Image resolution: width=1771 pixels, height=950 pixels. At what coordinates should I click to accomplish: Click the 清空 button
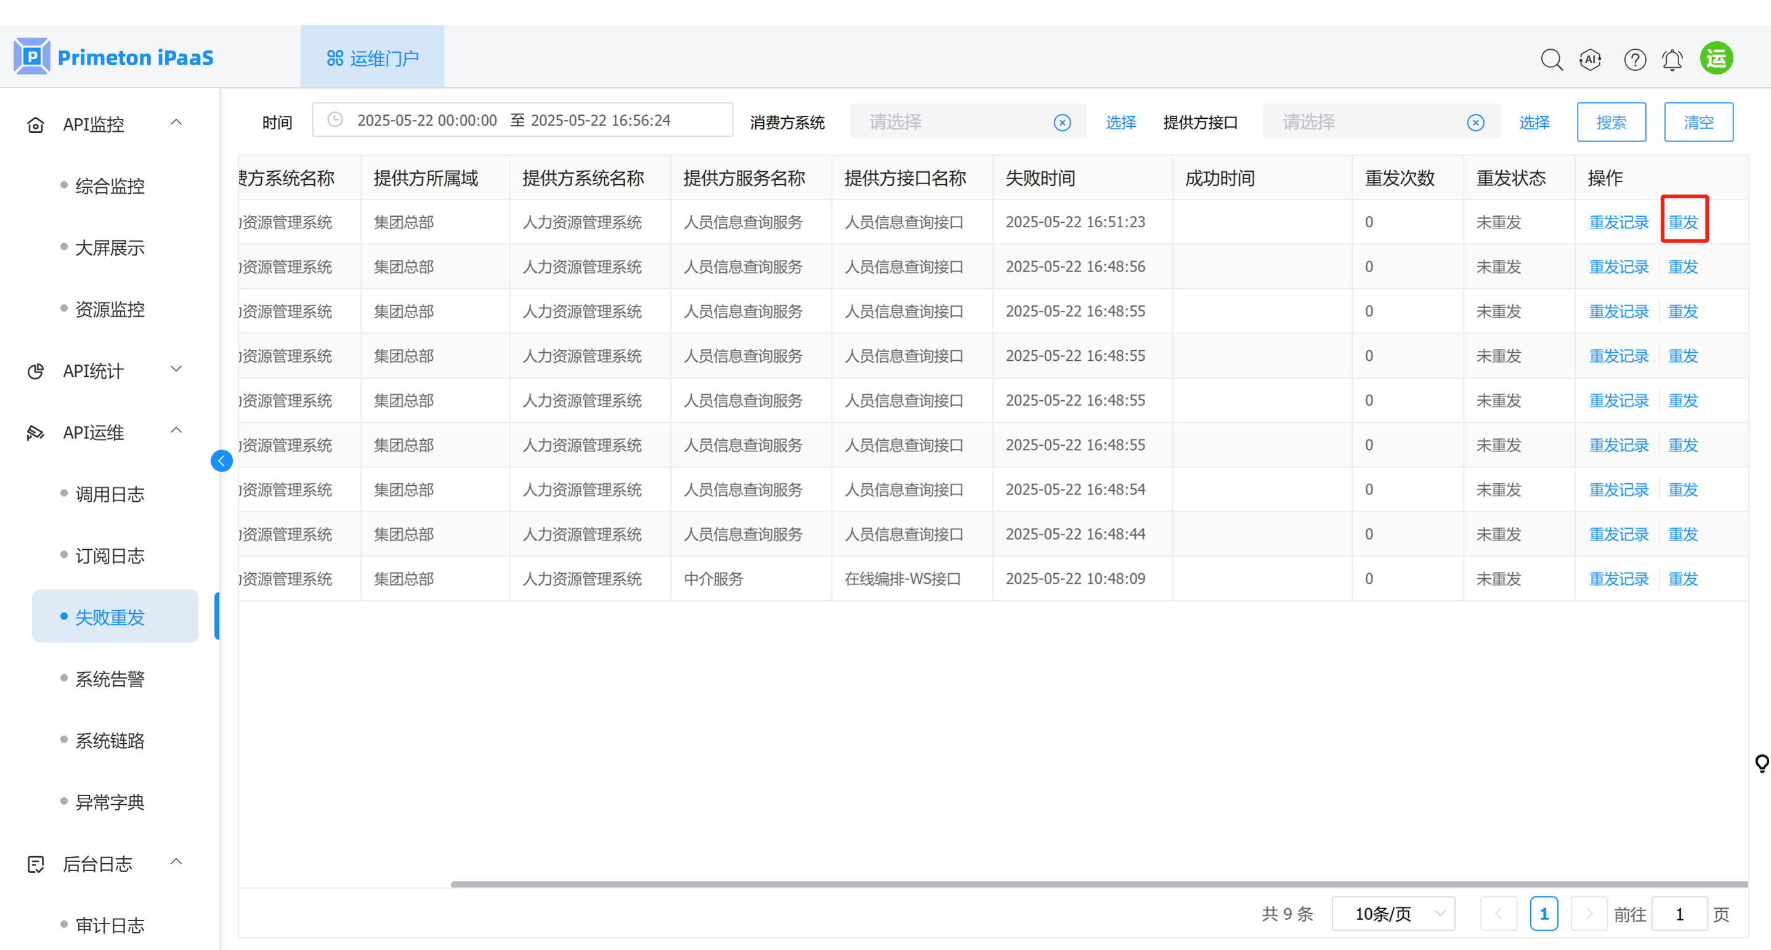click(1698, 123)
